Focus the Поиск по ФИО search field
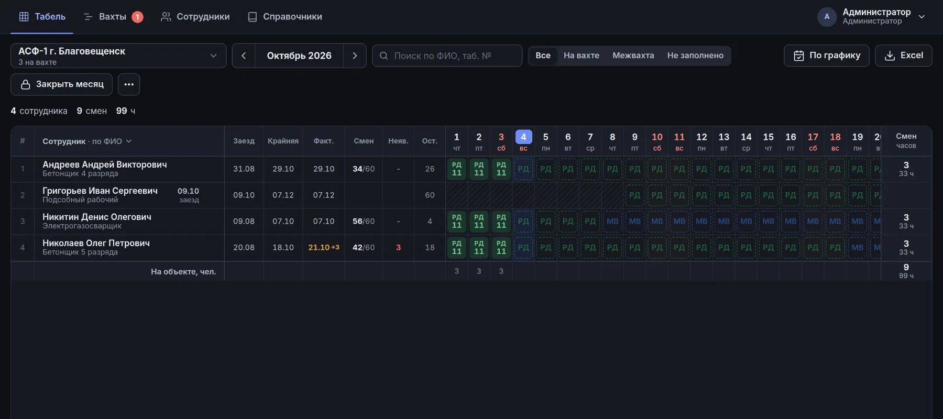This screenshot has height=419, width=943. [447, 56]
